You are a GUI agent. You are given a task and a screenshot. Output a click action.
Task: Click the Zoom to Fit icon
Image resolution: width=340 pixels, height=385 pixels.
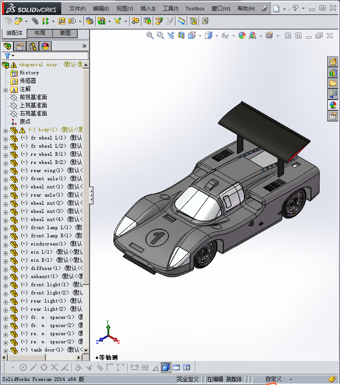[x=150, y=36]
